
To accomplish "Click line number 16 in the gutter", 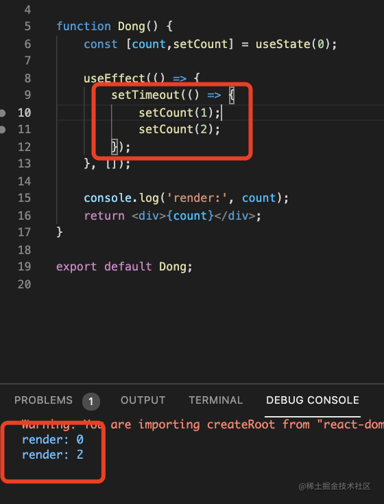I will [x=25, y=216].
